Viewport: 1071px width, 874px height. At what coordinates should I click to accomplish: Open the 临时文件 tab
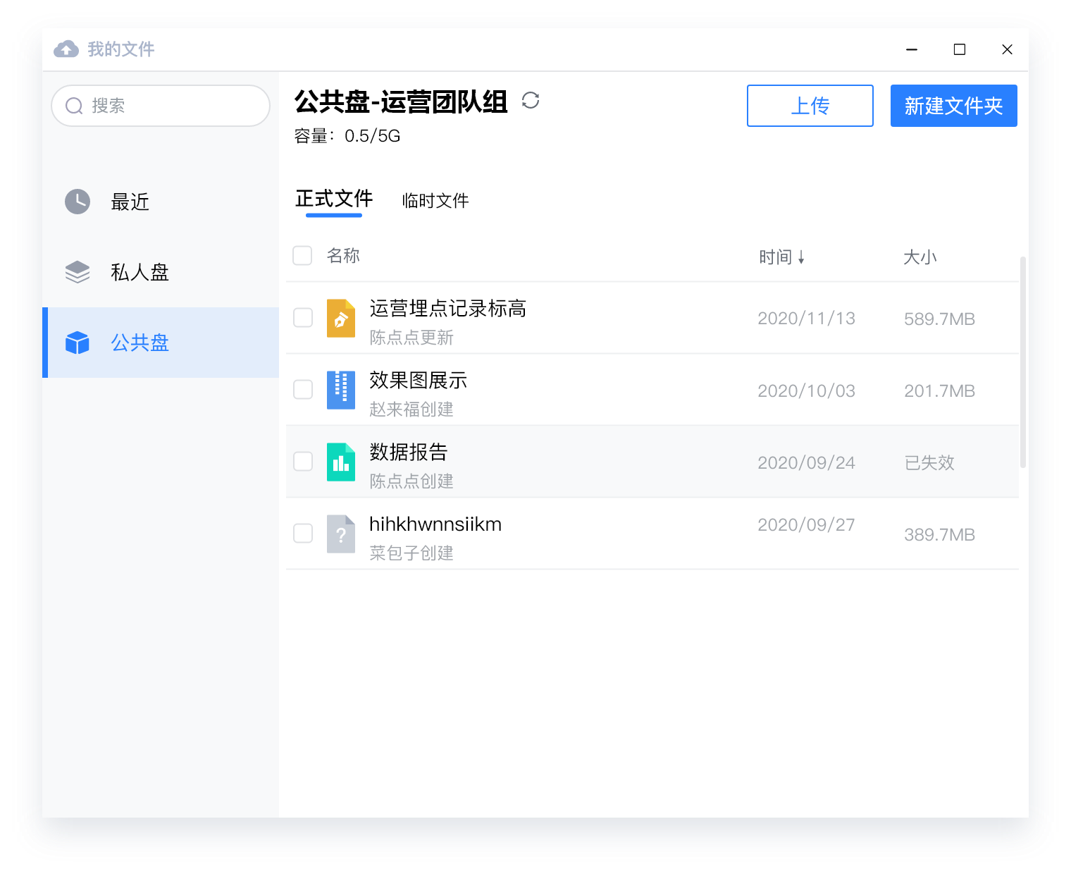coord(435,201)
